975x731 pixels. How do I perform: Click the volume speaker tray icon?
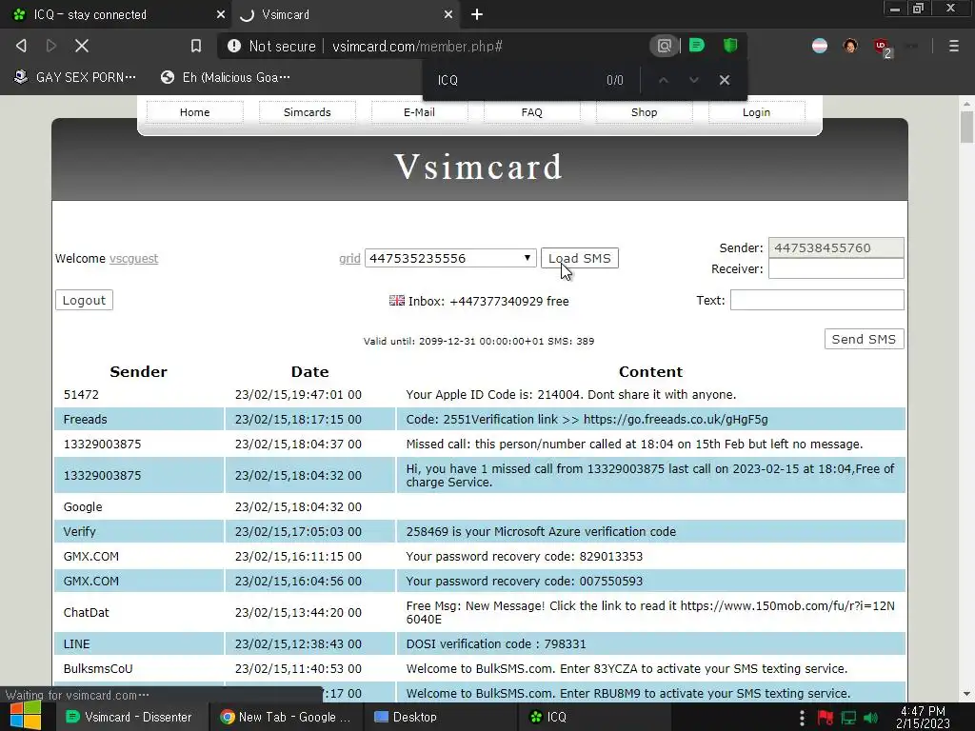point(871,718)
